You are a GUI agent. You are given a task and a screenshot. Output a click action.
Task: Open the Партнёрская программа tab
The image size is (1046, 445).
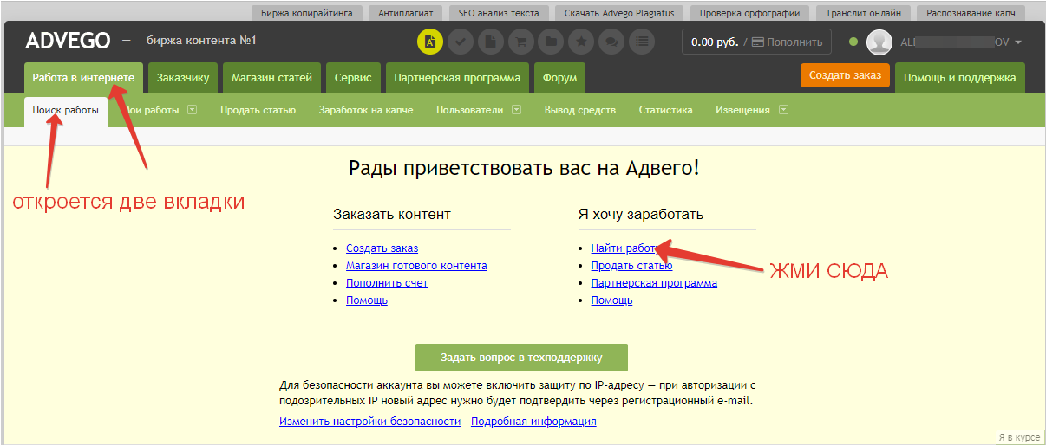coord(457,78)
